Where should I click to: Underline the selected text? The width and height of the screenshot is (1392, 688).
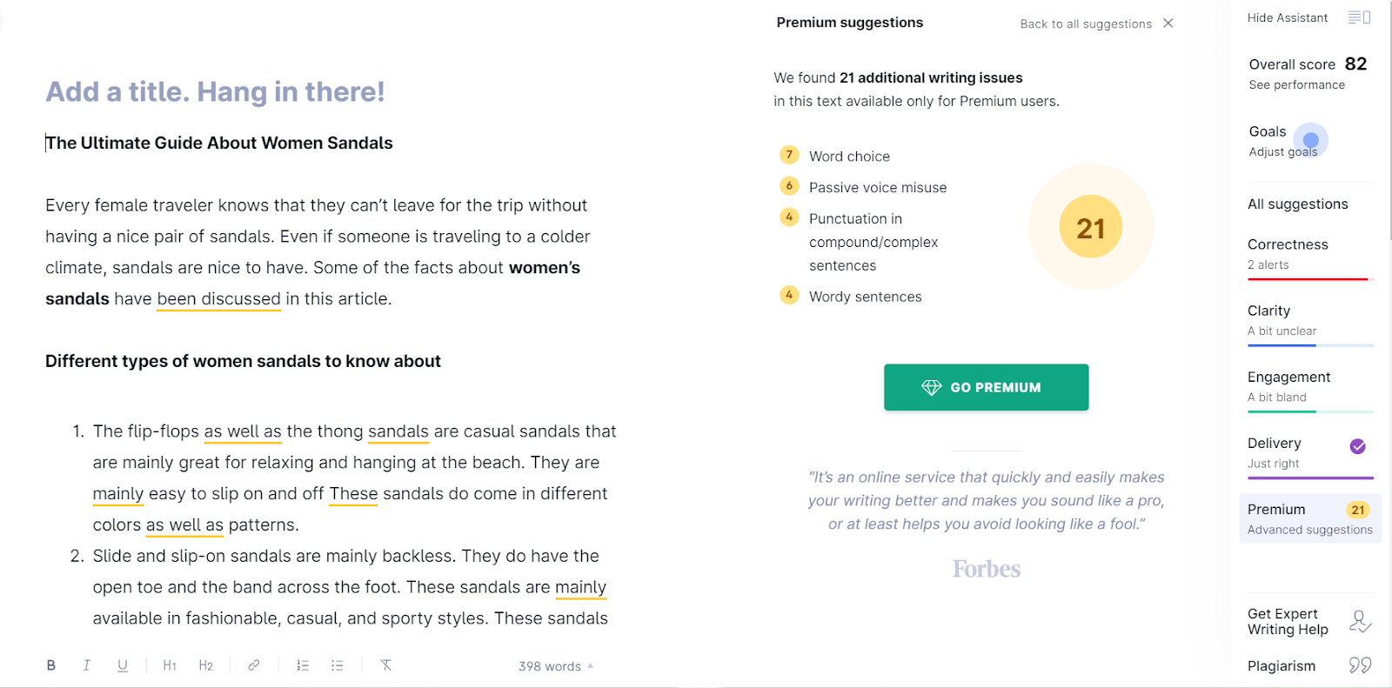pyautogui.click(x=123, y=665)
